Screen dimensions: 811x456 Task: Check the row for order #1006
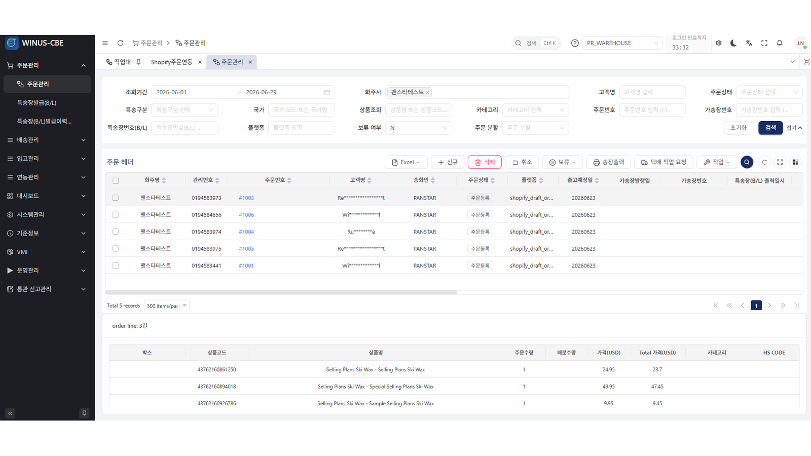[116, 215]
